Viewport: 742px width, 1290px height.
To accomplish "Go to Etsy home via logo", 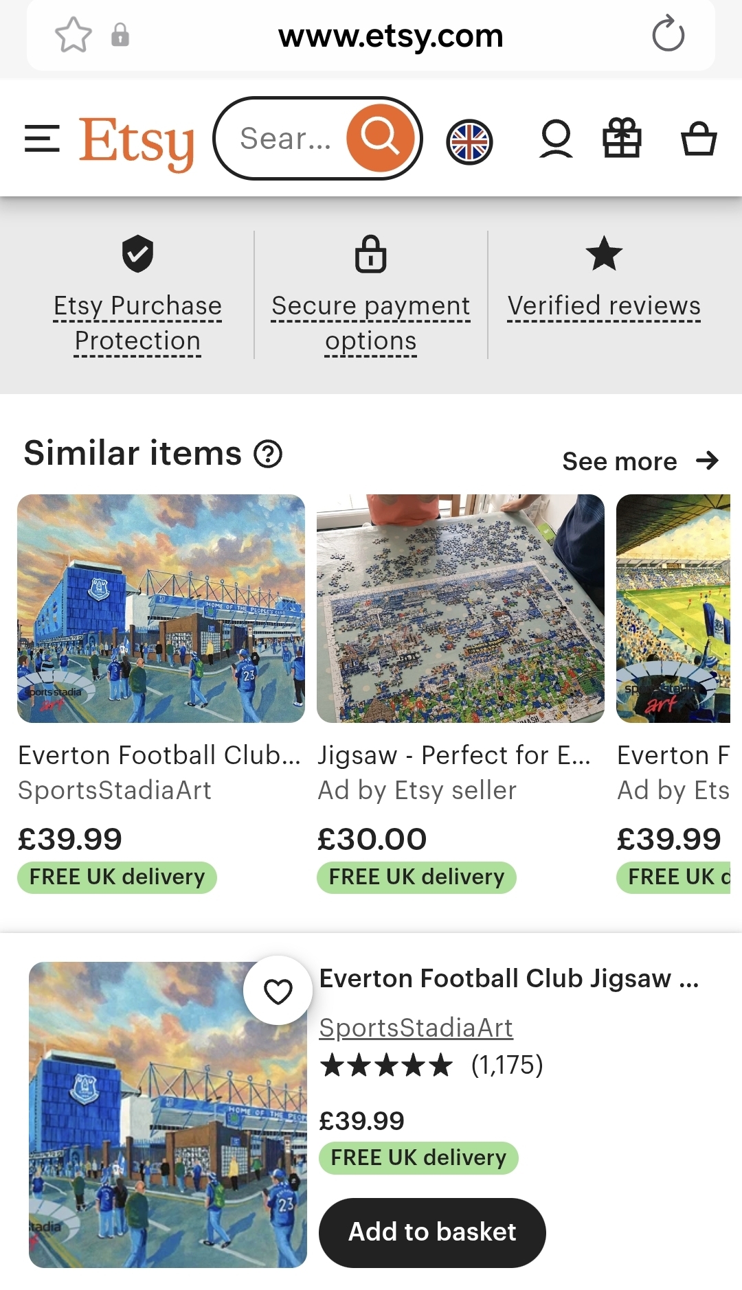I will click(137, 142).
